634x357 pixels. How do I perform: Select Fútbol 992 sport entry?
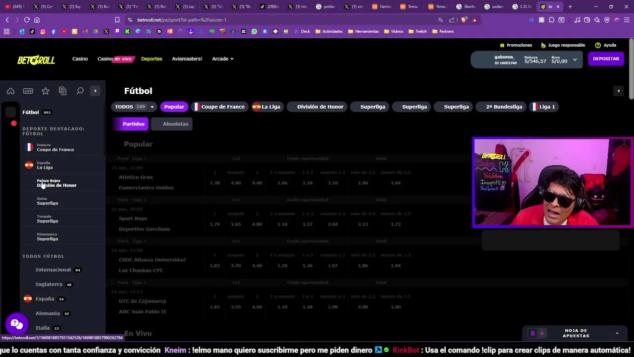click(x=37, y=113)
